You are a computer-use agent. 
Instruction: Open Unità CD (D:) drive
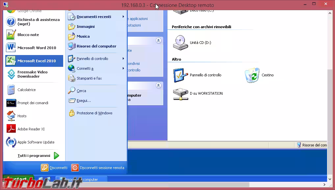tap(181, 43)
